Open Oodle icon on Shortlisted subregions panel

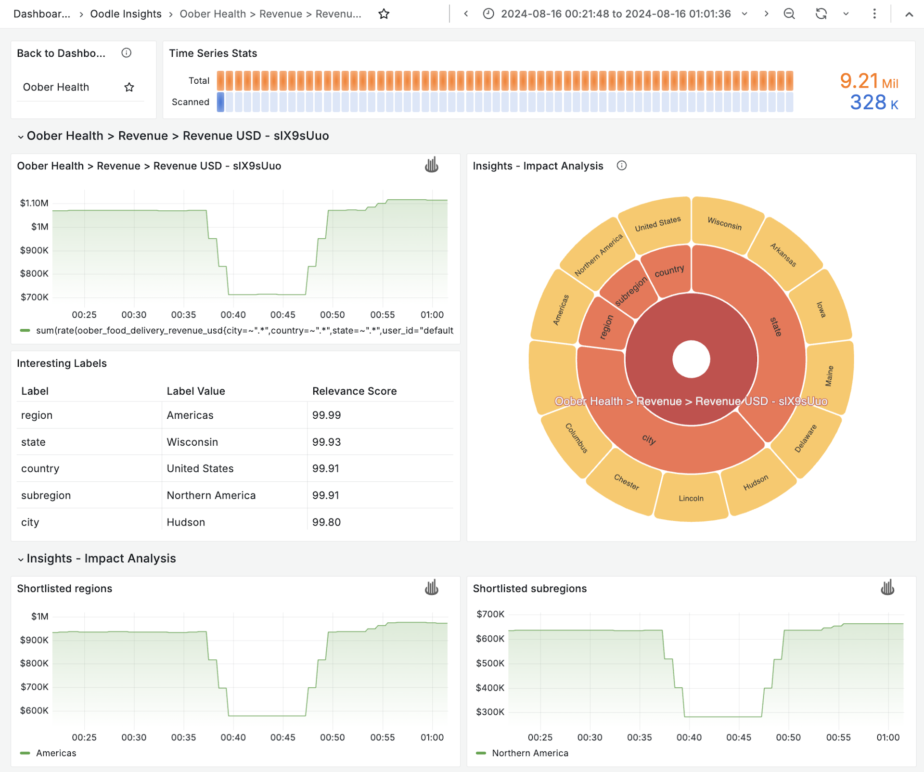887,588
